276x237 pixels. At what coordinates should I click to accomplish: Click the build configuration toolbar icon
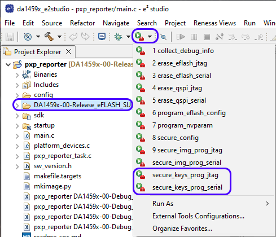[x=28, y=37]
